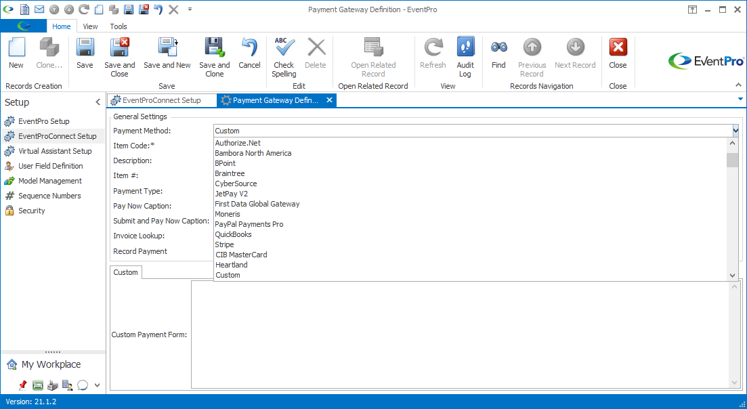Click the red Close ribbon button
The height and width of the screenshot is (409, 747).
point(618,53)
